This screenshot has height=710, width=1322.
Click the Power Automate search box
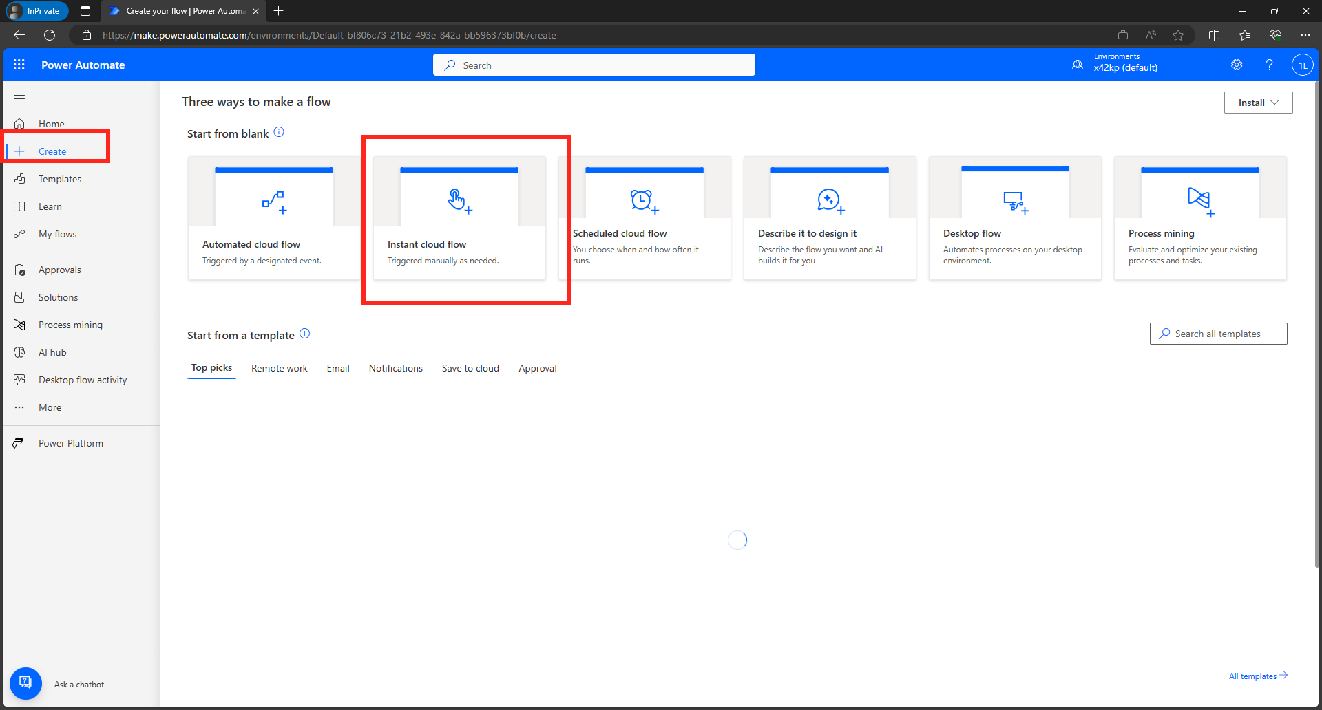[x=594, y=65]
